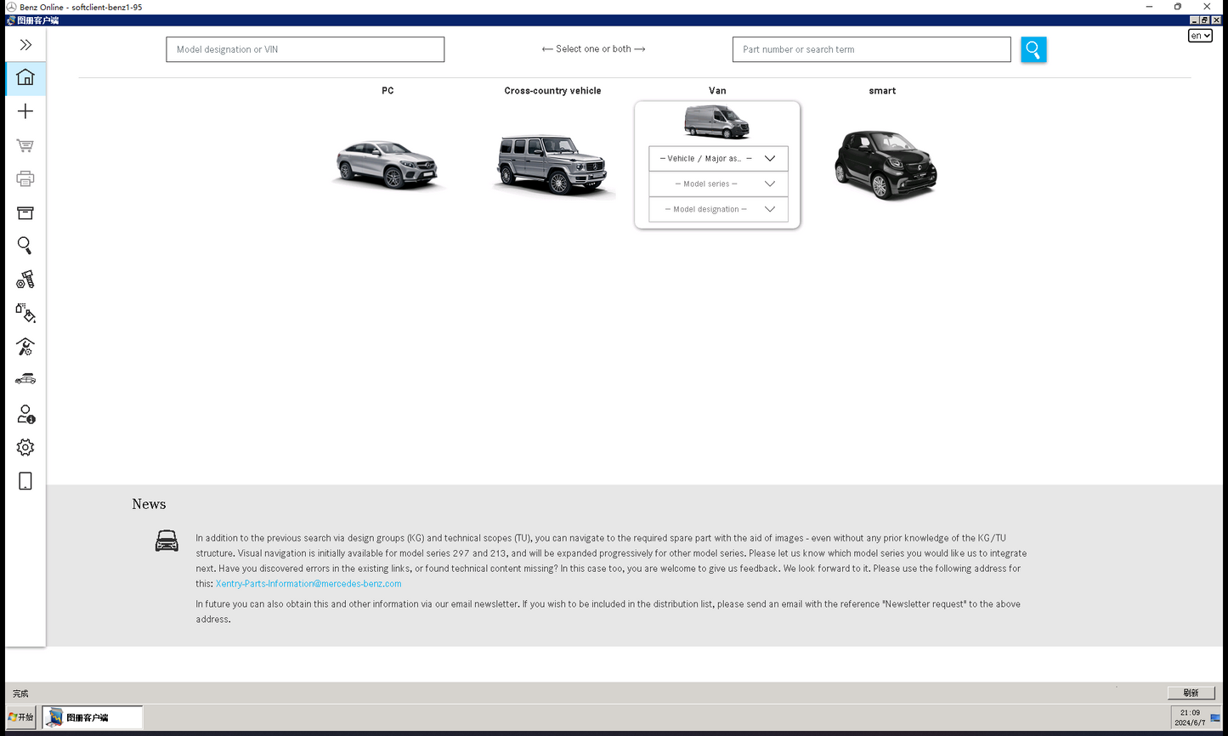Expand the sidebar with double-chevron icon

[25, 45]
